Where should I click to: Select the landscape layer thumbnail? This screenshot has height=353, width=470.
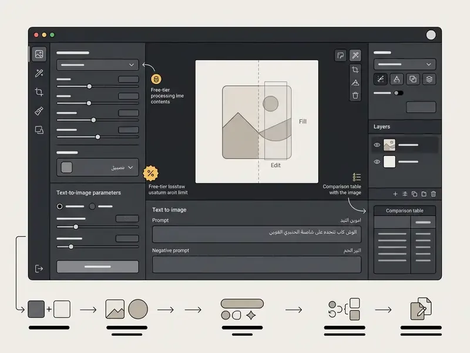390,145
